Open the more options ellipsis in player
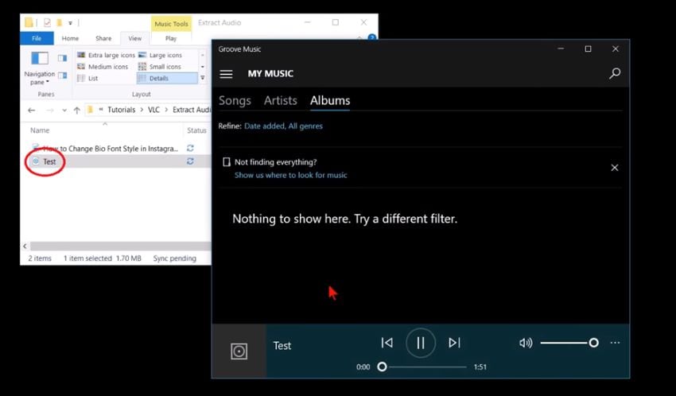Viewport: 676px width, 396px height. (615, 343)
